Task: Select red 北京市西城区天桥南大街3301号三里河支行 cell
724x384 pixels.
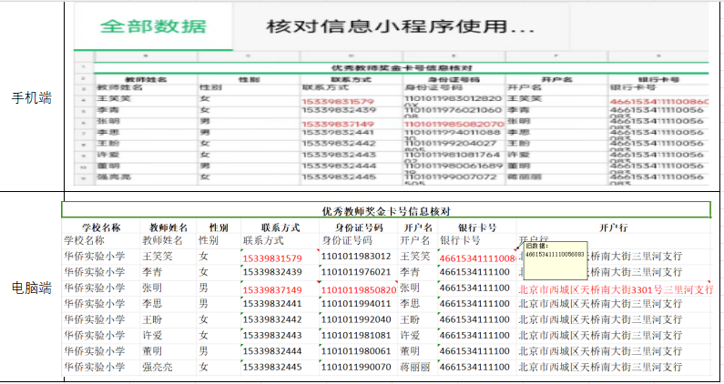Action: [x=616, y=290]
